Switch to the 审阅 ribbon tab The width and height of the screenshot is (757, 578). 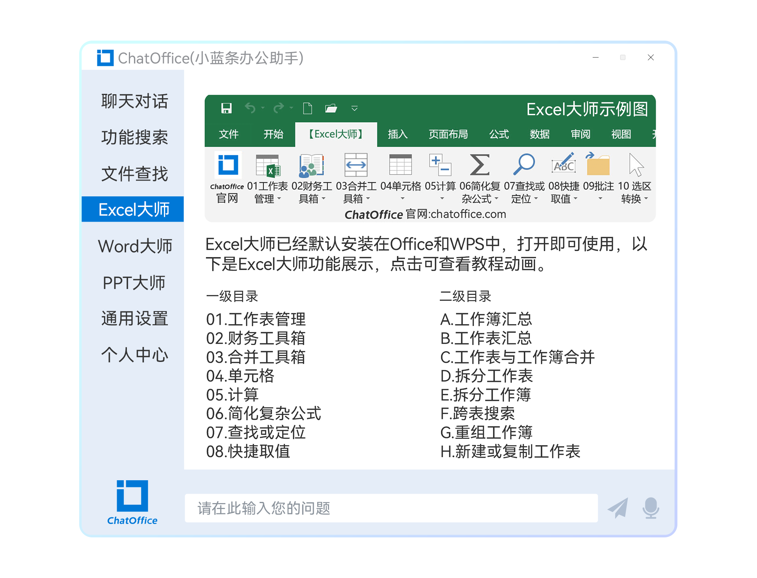[x=580, y=134]
